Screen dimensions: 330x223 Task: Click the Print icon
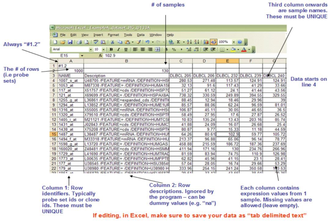coord(79,42)
